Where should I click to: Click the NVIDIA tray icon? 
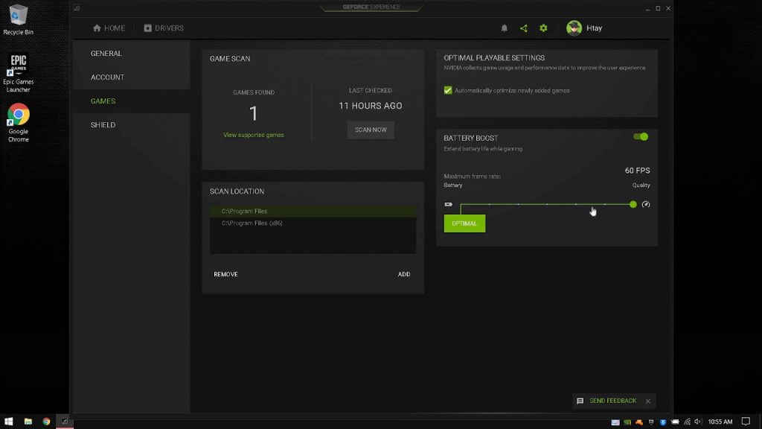point(627,422)
